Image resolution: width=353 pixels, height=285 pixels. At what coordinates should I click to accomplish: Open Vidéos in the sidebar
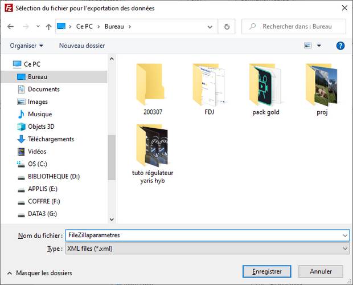point(37,152)
